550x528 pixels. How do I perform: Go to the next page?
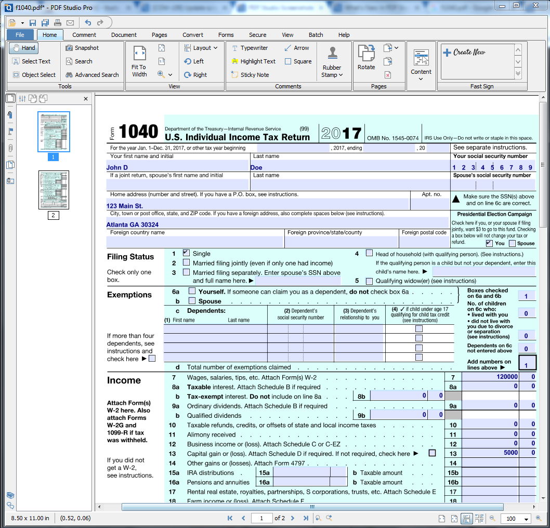[x=293, y=518]
